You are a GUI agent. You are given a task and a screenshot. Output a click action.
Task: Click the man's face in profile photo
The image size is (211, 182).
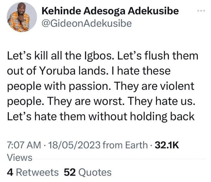click(x=21, y=9)
